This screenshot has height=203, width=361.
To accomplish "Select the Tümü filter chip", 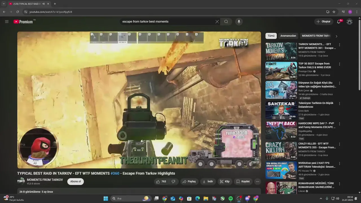I will (271, 36).
